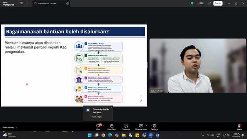
Task: Click the REC recording indicator
Action: pos(201,3)
